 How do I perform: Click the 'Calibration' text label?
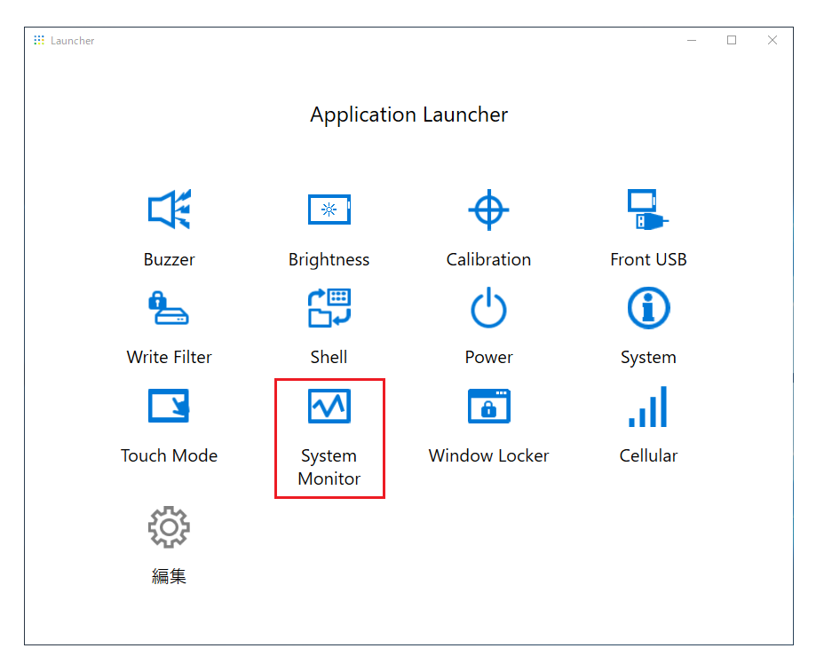(488, 260)
